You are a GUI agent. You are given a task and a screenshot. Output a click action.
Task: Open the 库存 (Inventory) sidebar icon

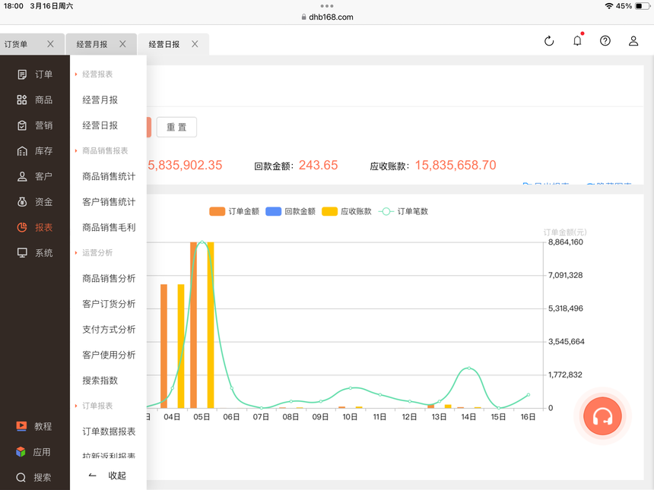[22, 151]
